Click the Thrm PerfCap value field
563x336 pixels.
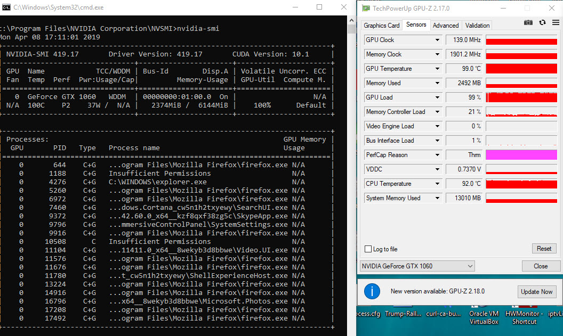click(464, 154)
